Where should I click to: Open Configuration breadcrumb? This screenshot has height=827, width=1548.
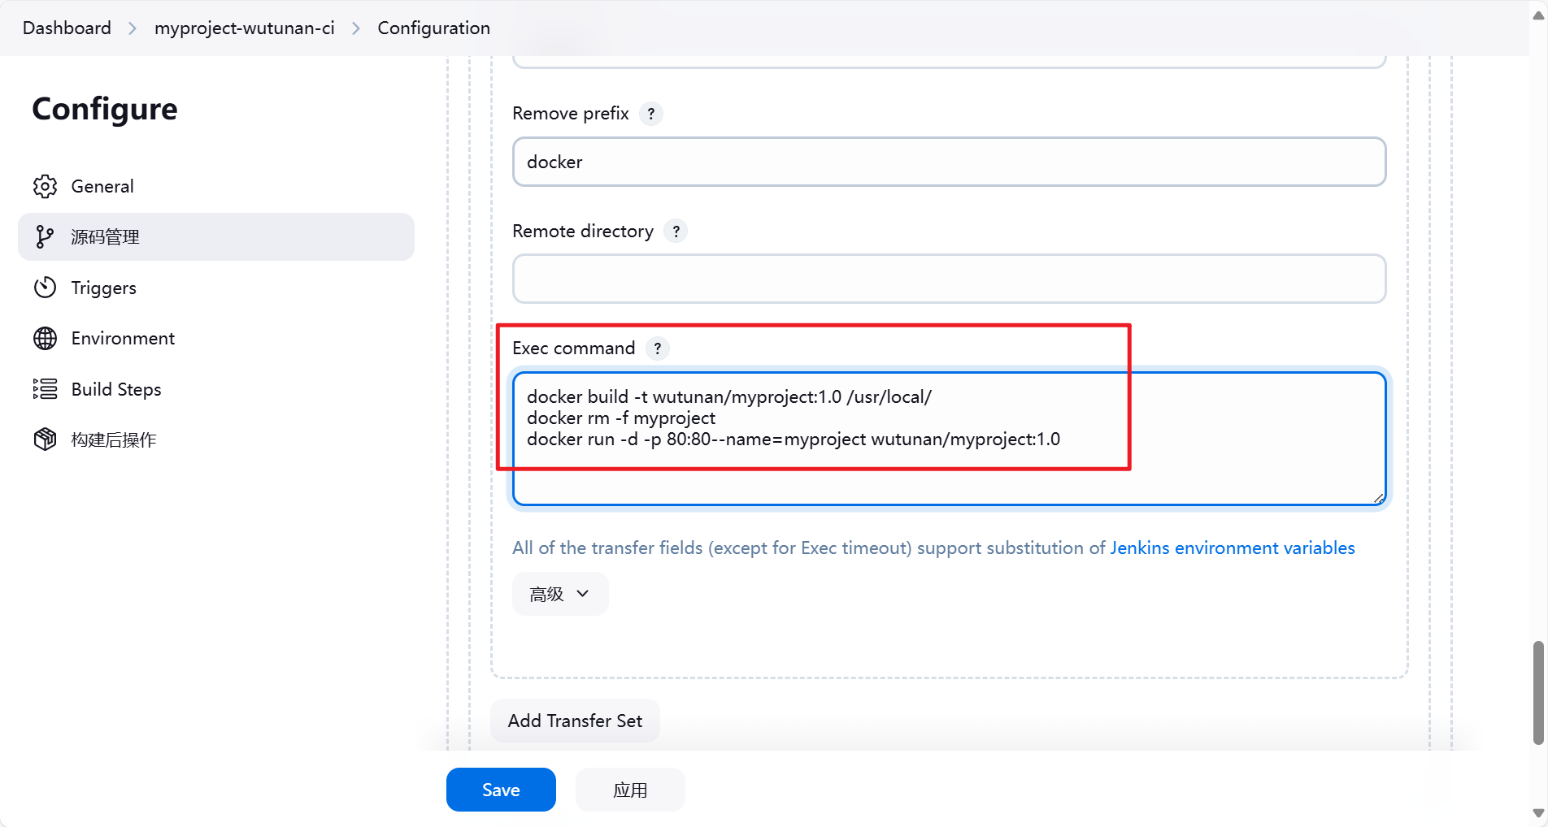point(434,28)
